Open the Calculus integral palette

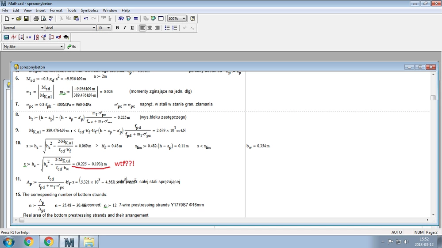[x=36, y=37]
